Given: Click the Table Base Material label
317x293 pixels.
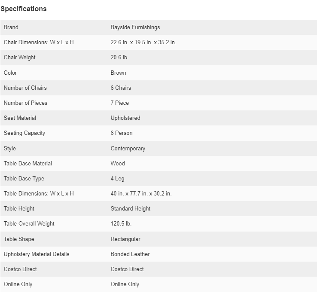Looking at the screenshot, I should pyautogui.click(x=28, y=163).
